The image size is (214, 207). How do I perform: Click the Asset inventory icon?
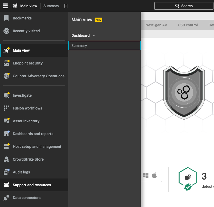pos(6,121)
